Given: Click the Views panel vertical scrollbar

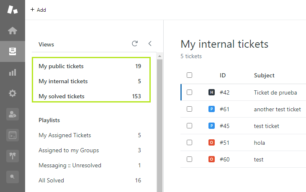Looking at the screenshot, I should coord(159,125).
